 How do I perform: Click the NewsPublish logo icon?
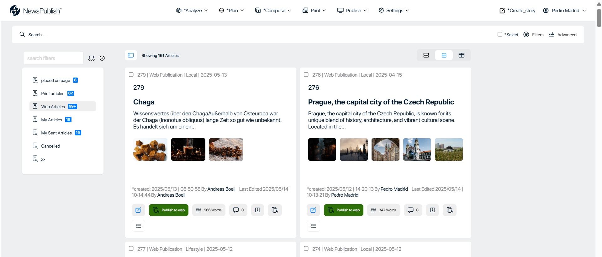coord(15,10)
